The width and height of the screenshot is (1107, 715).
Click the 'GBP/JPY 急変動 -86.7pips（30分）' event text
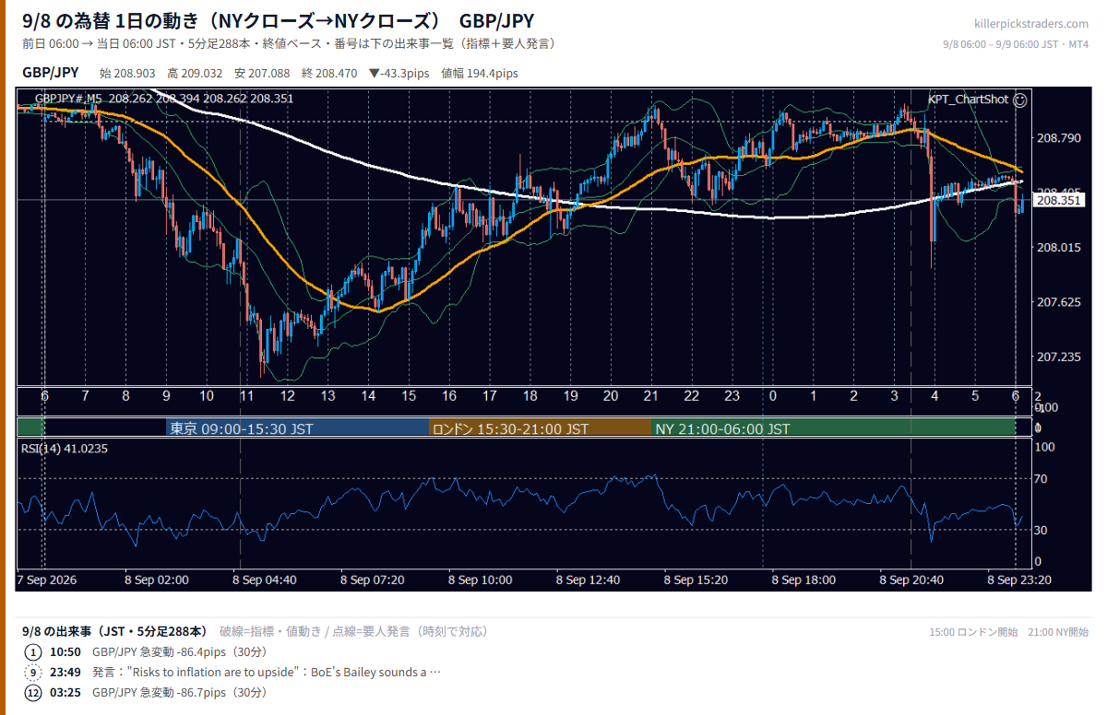pyautogui.click(x=181, y=693)
